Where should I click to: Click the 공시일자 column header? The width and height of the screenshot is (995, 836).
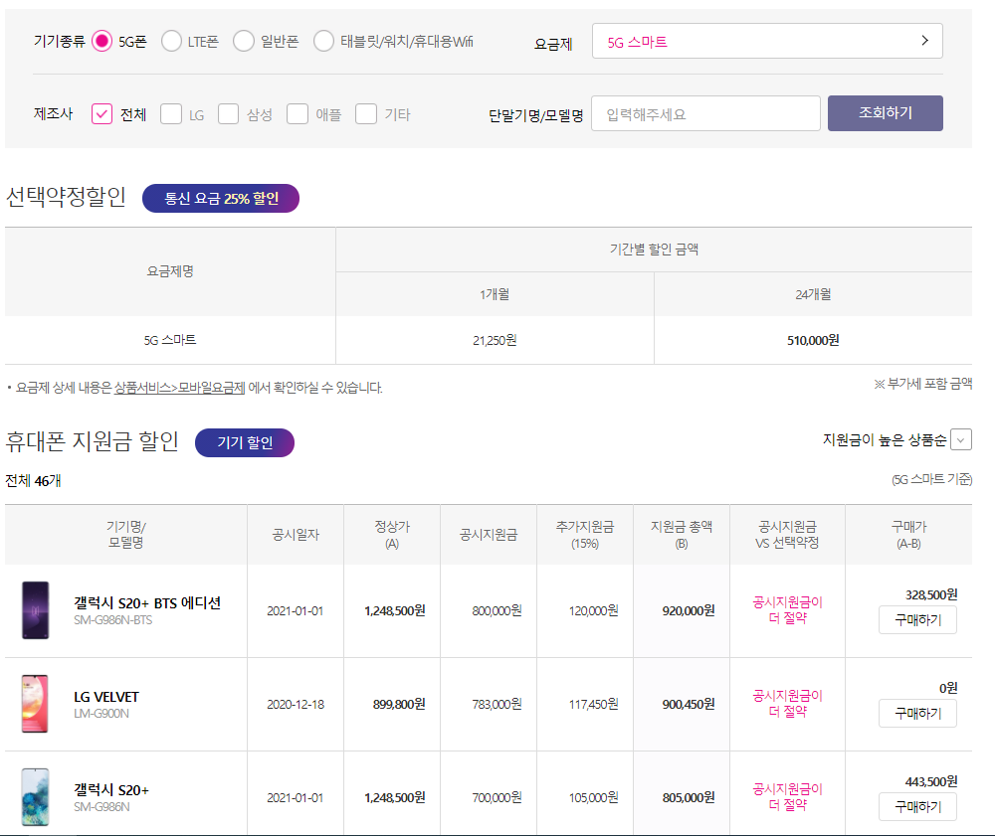(x=296, y=535)
